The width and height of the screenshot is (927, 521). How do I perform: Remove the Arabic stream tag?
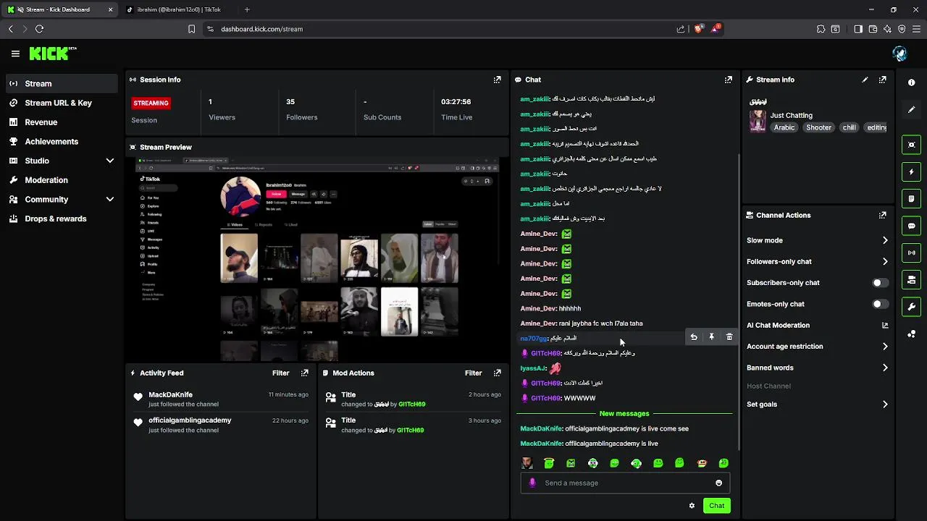point(784,127)
